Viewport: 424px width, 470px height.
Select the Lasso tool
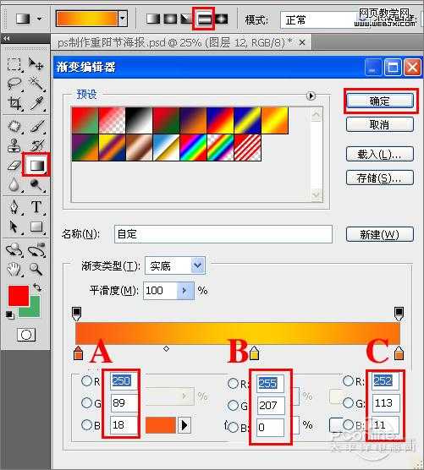[x=14, y=84]
